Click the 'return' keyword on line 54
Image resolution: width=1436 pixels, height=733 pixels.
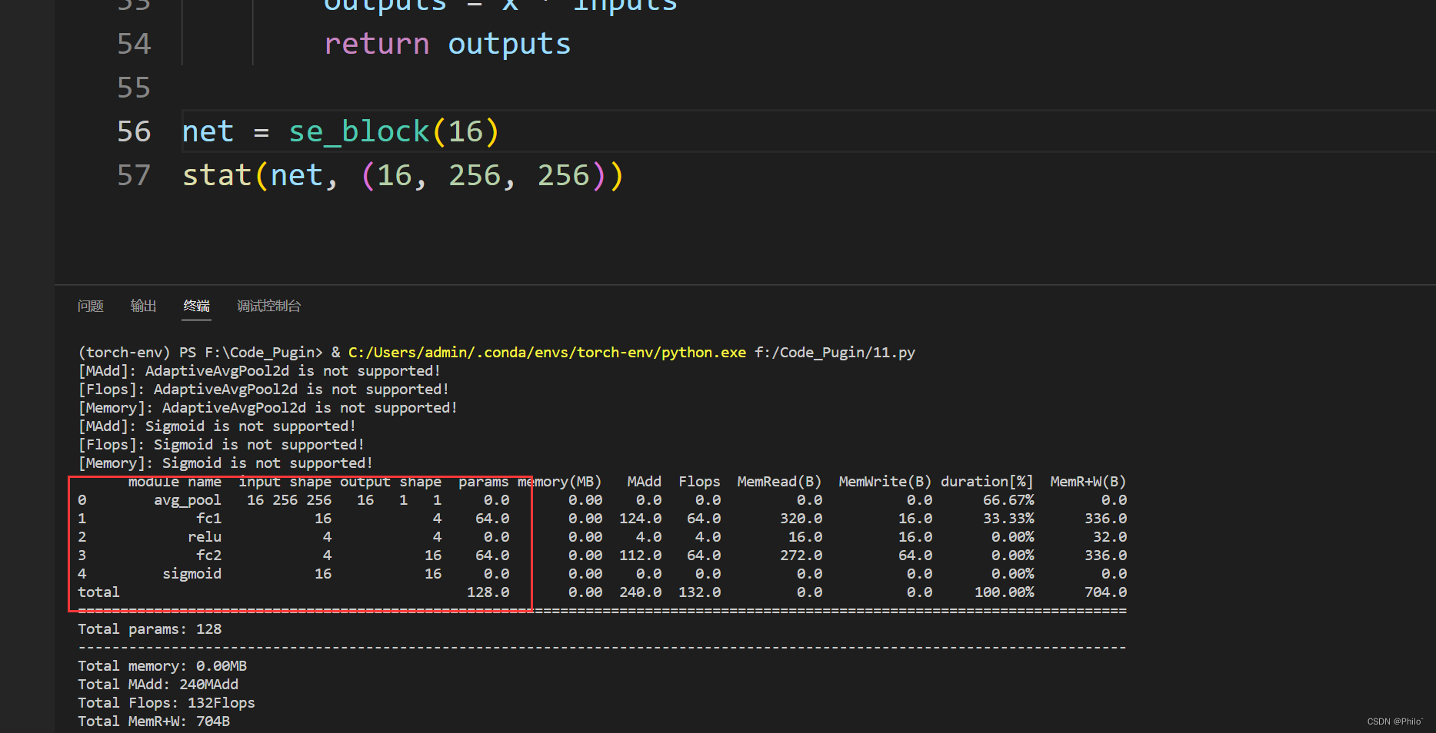(x=377, y=44)
